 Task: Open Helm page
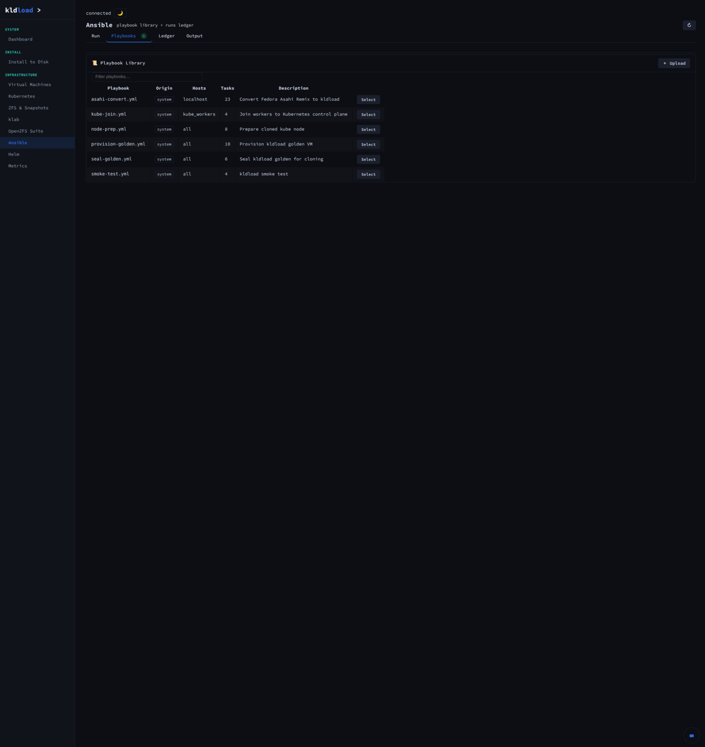point(37,154)
